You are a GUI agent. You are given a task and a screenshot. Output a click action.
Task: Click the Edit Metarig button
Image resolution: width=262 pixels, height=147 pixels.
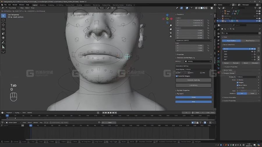point(194,85)
